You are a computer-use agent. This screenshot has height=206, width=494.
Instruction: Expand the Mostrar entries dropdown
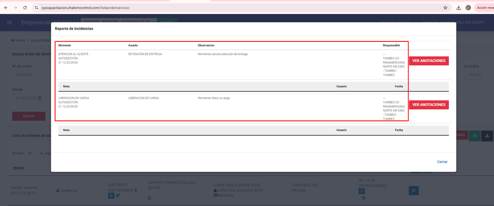tap(35, 153)
